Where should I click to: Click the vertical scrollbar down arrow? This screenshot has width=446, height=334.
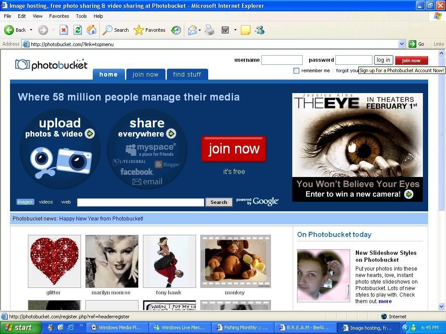point(442,307)
